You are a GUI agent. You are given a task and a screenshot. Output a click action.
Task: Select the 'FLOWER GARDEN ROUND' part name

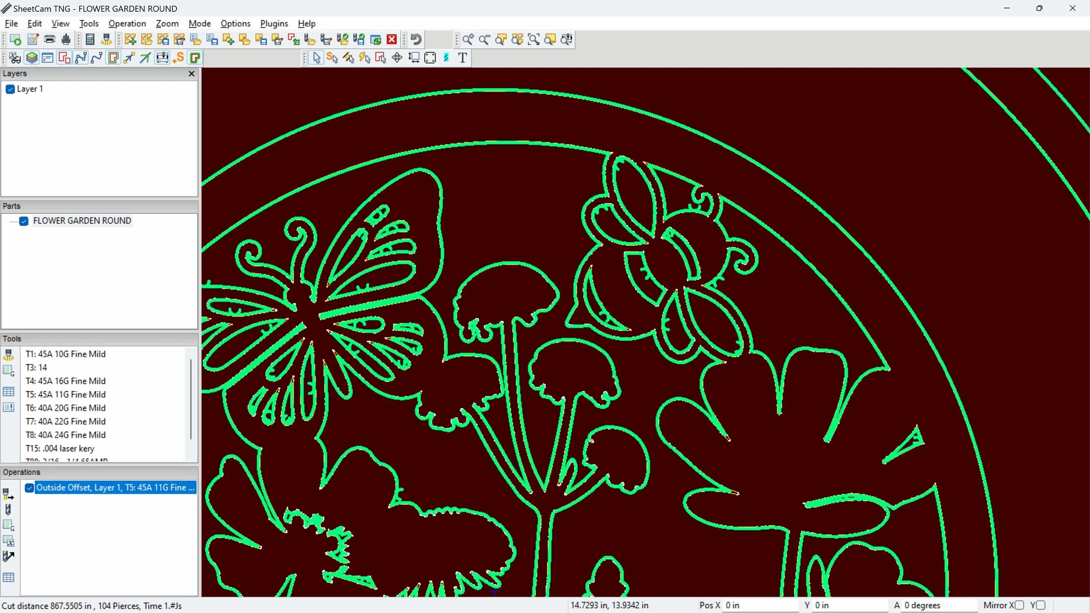82,221
